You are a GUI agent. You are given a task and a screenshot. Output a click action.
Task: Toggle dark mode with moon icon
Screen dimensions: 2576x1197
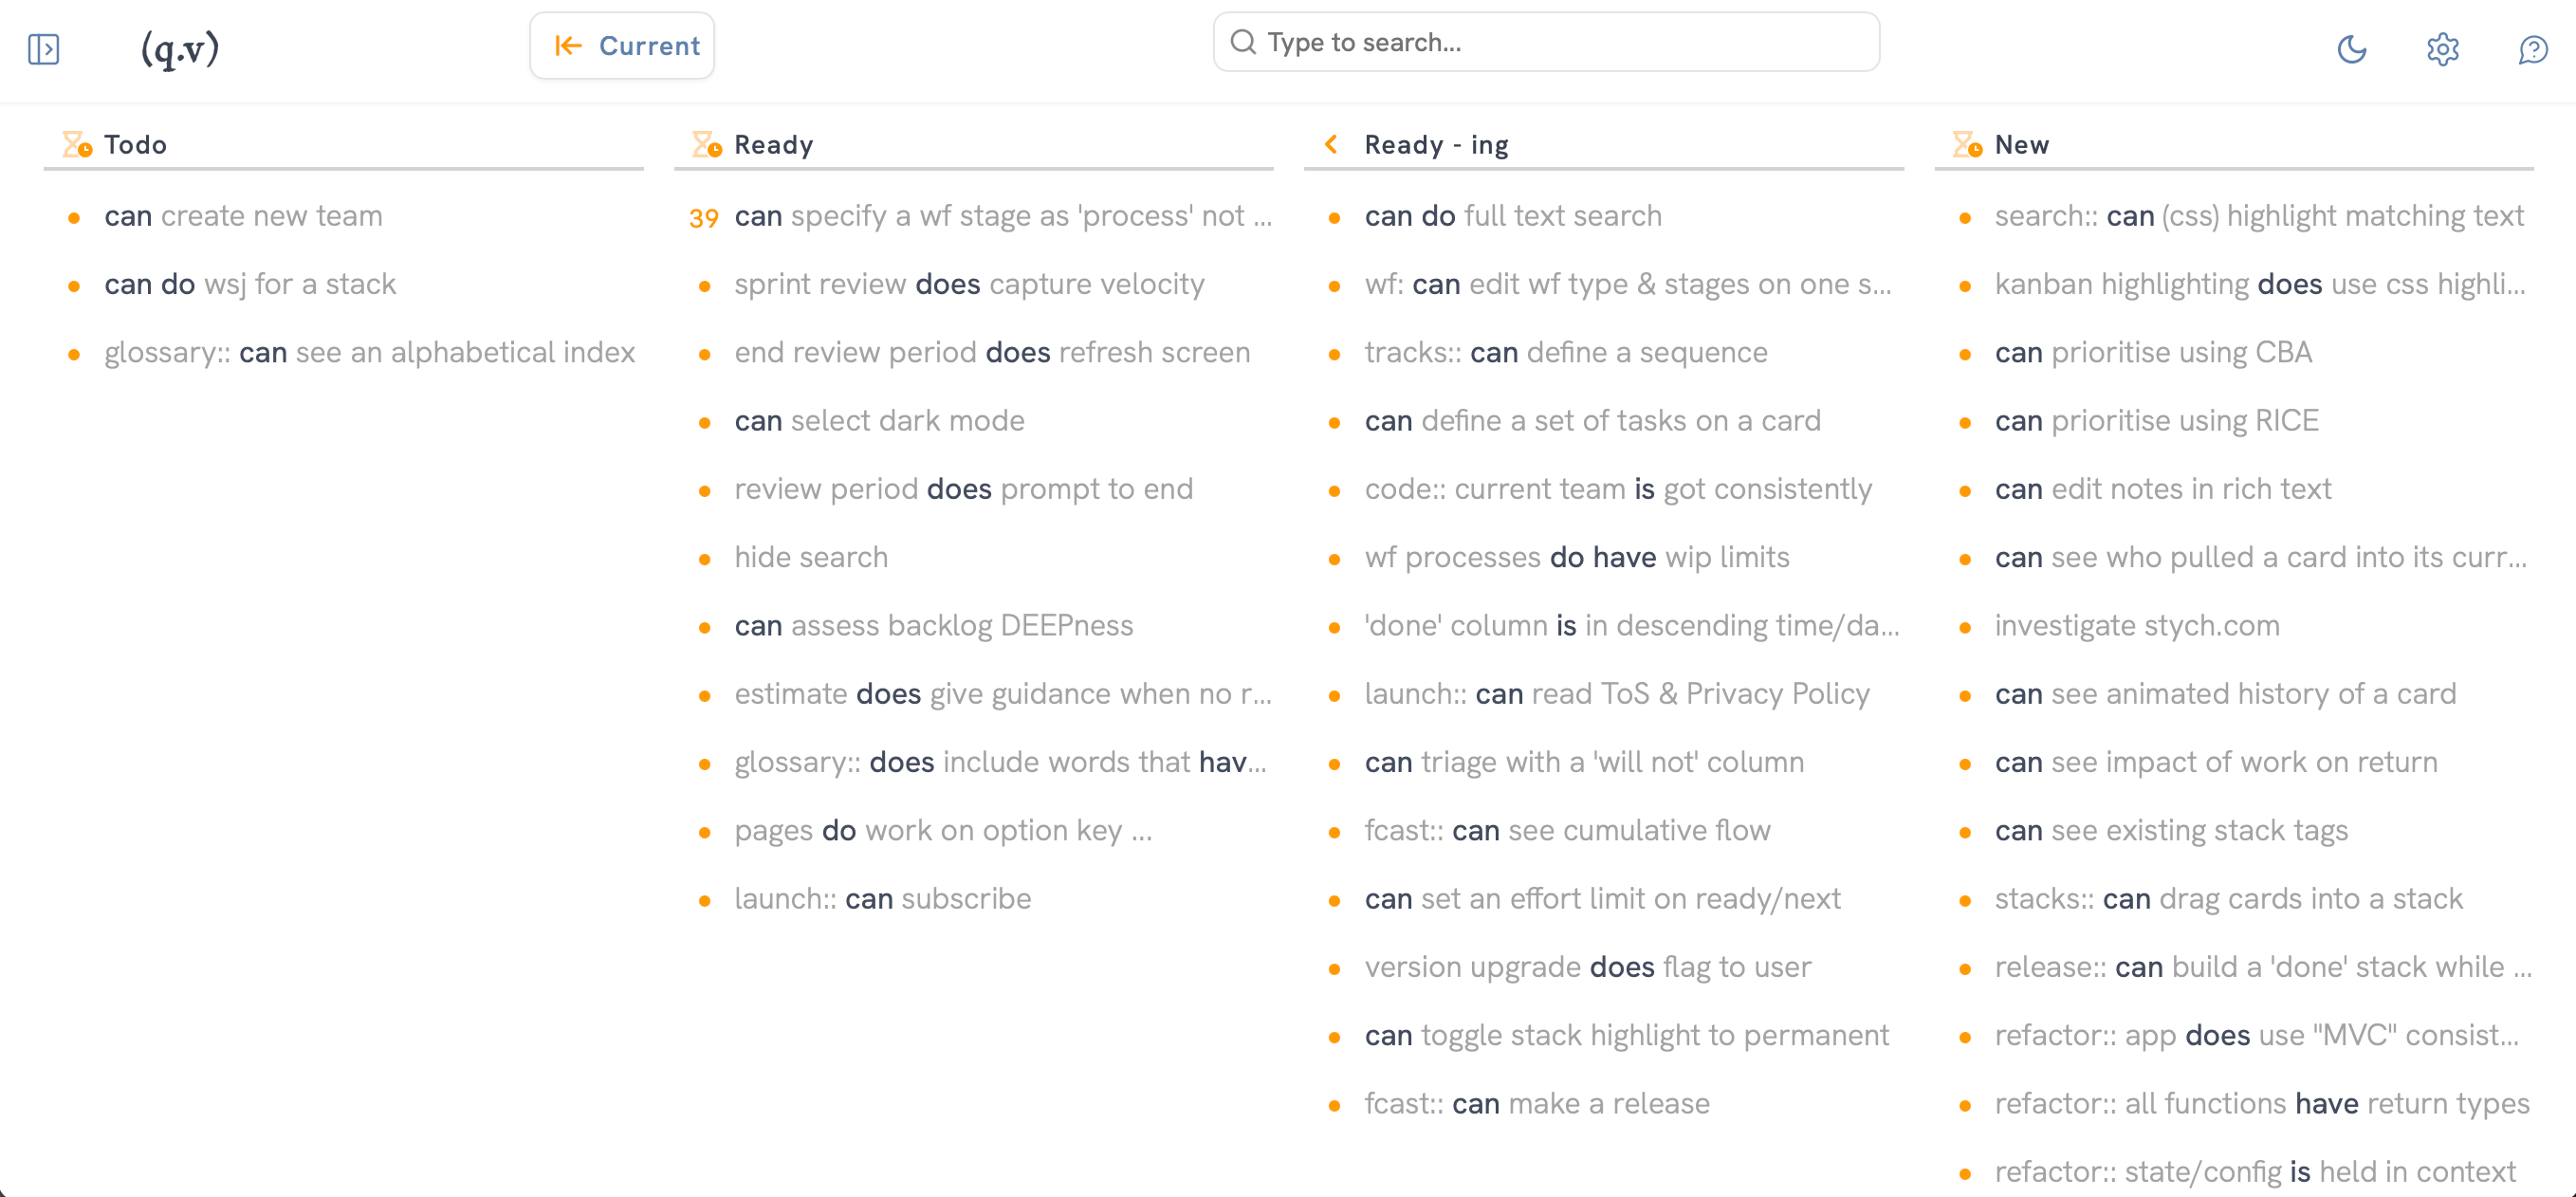click(2351, 48)
